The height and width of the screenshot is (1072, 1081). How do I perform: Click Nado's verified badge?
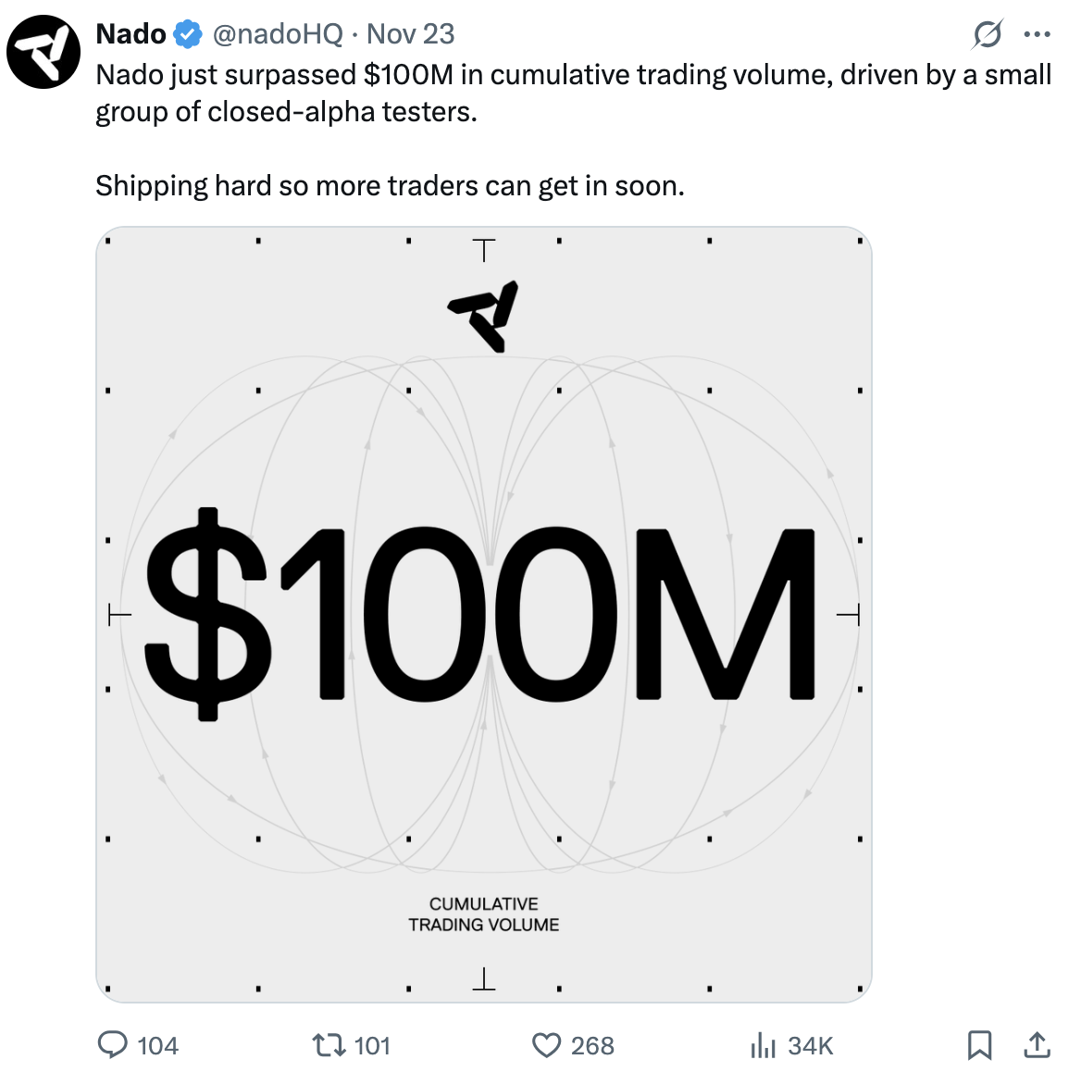coord(184,33)
